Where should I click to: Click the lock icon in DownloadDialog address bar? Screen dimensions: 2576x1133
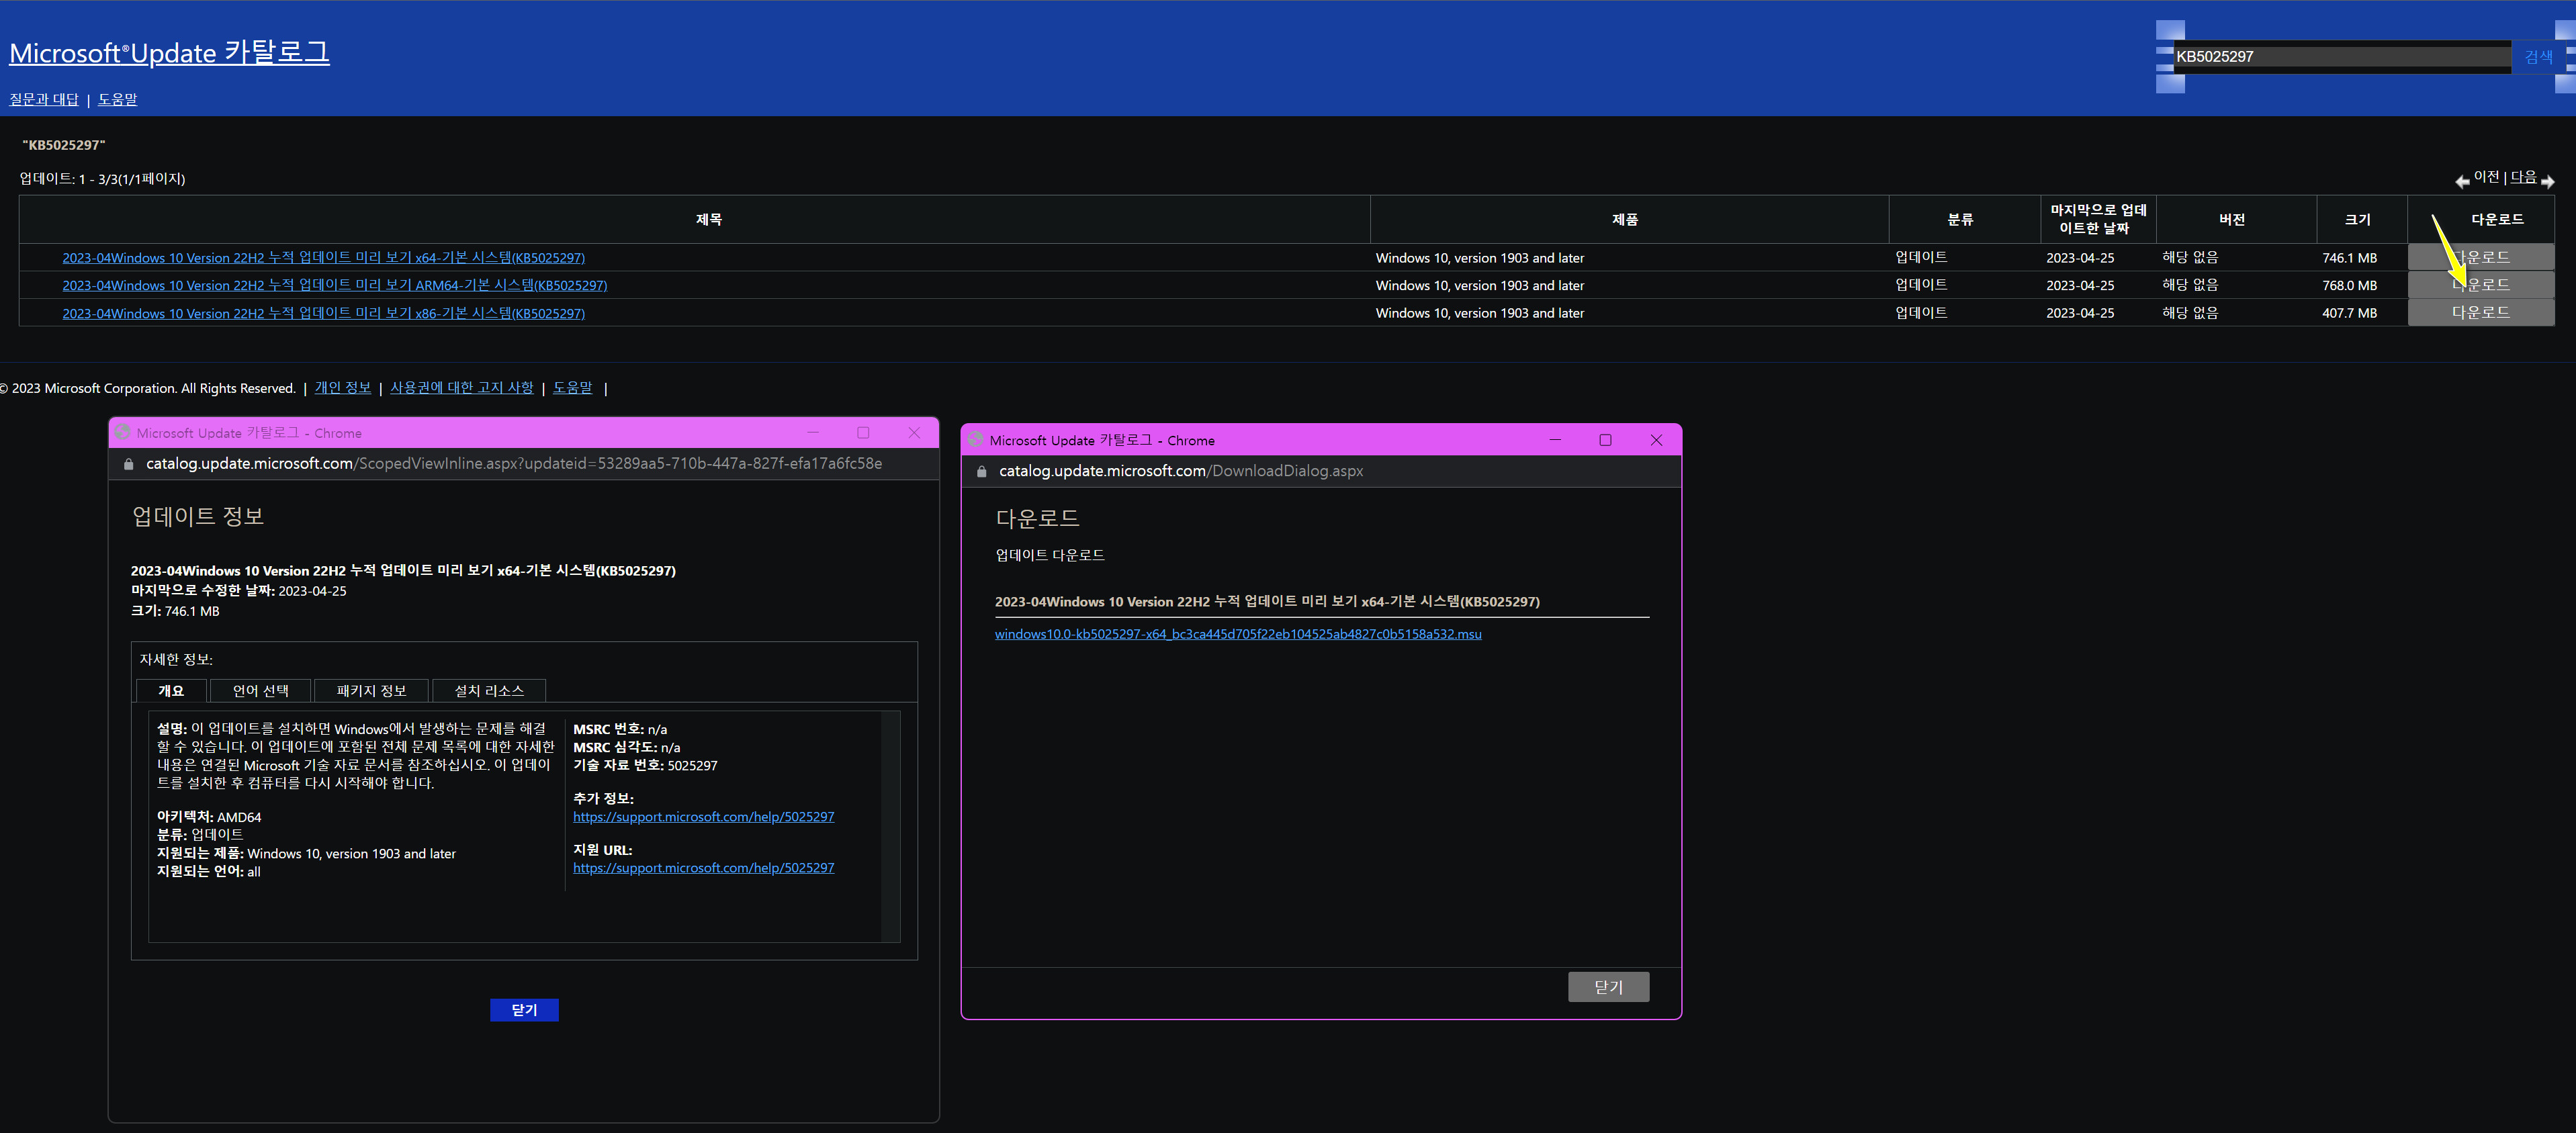981,471
